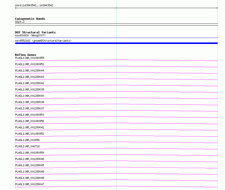The image size is (225, 190).
Task: Select transcript PLAGL1|NM_001289039
Action: 30,89
